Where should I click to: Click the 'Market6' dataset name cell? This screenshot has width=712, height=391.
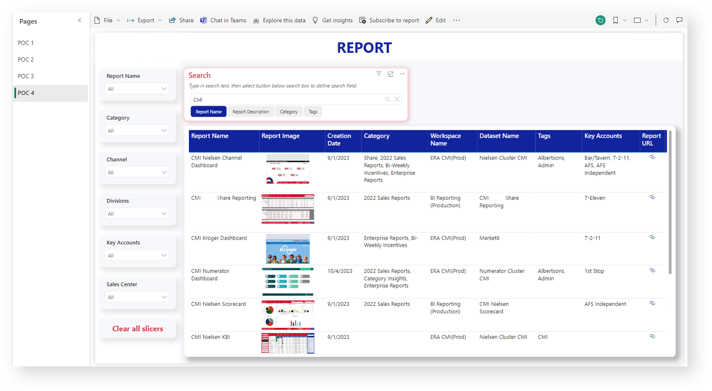489,238
